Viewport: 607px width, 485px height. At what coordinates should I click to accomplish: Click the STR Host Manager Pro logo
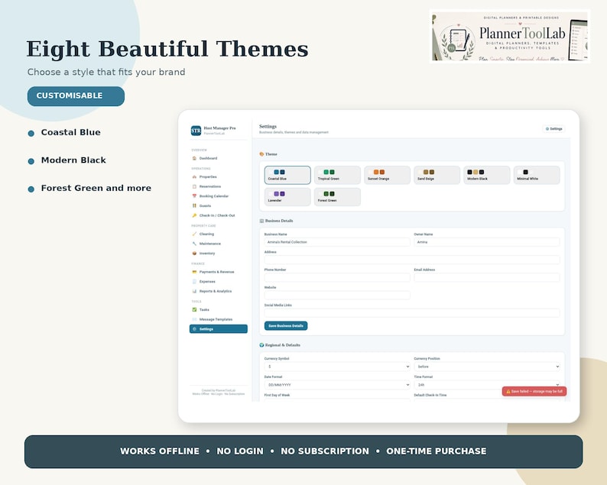[x=196, y=131]
